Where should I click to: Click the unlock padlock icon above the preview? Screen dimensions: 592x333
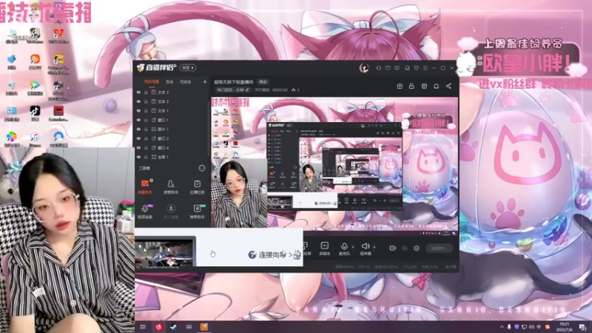click(x=411, y=86)
